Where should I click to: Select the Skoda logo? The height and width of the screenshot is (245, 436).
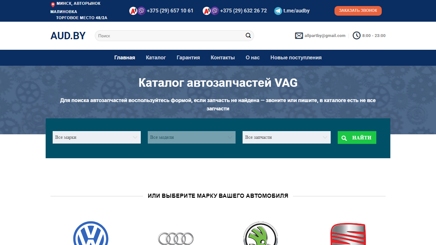[x=261, y=233]
